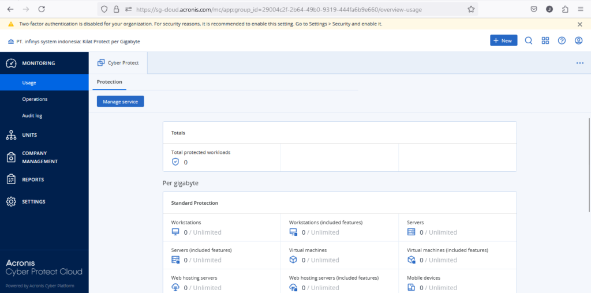Click the Manage service button
This screenshot has height=293, width=591.
[120, 102]
